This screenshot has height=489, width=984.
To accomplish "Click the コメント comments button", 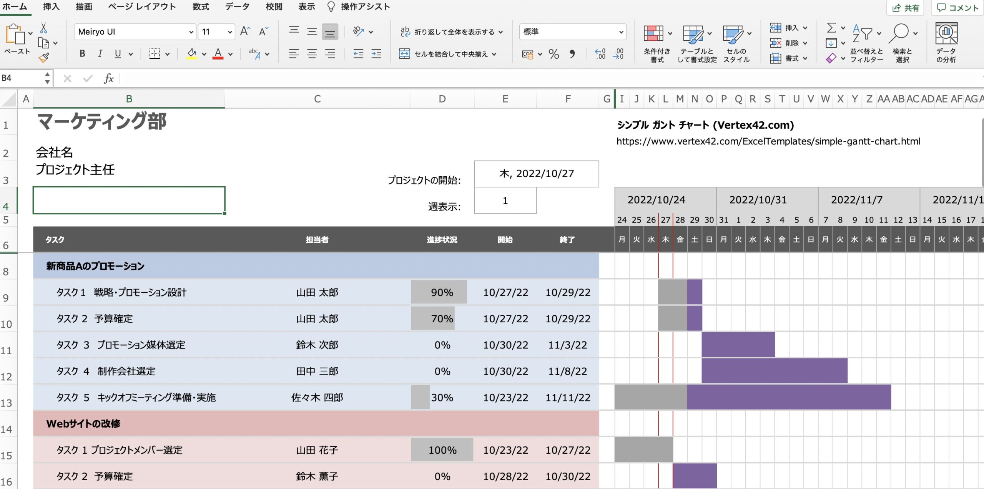I will click(x=957, y=8).
